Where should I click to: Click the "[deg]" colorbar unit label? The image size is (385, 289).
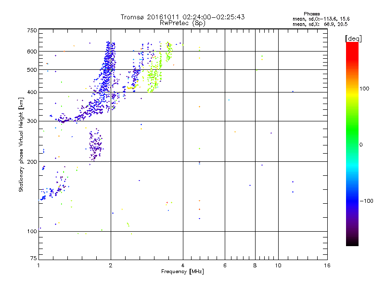click(353, 39)
